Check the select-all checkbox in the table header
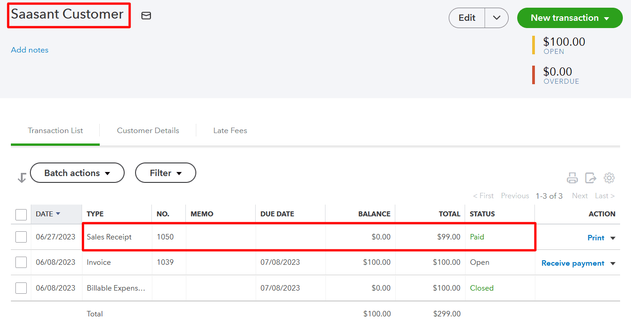Image resolution: width=631 pixels, height=320 pixels. pyautogui.click(x=21, y=215)
